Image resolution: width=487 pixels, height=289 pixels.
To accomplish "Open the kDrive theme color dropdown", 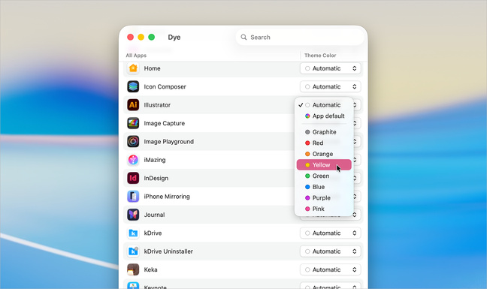I will 331,233.
